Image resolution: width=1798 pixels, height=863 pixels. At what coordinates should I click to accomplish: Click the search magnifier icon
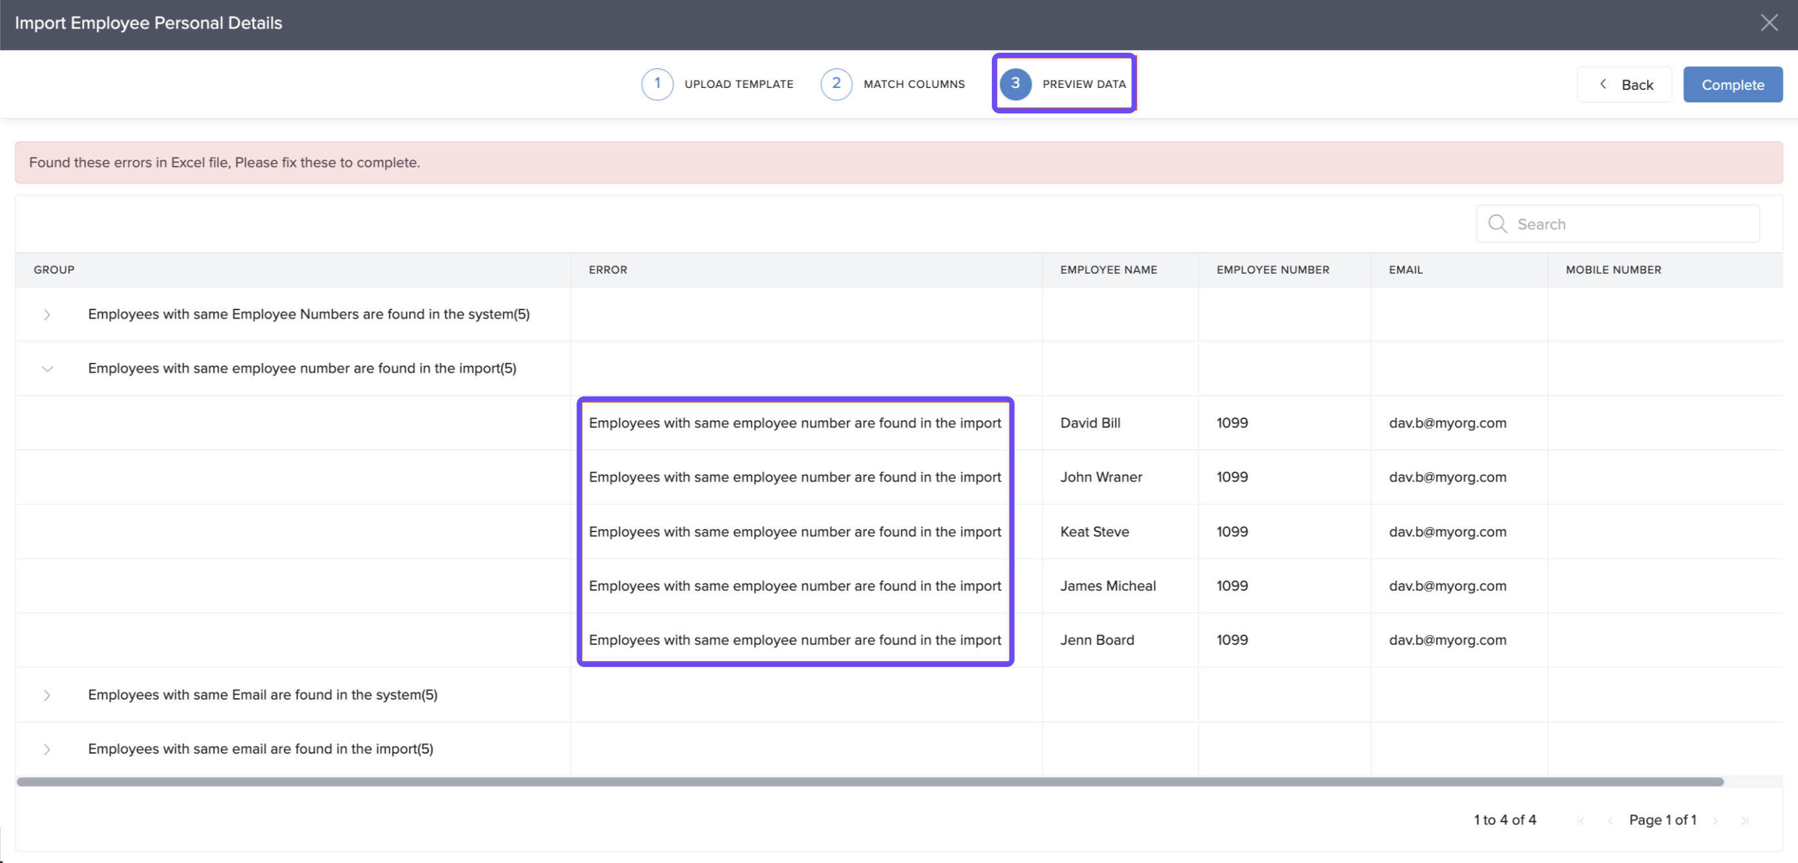click(x=1496, y=223)
